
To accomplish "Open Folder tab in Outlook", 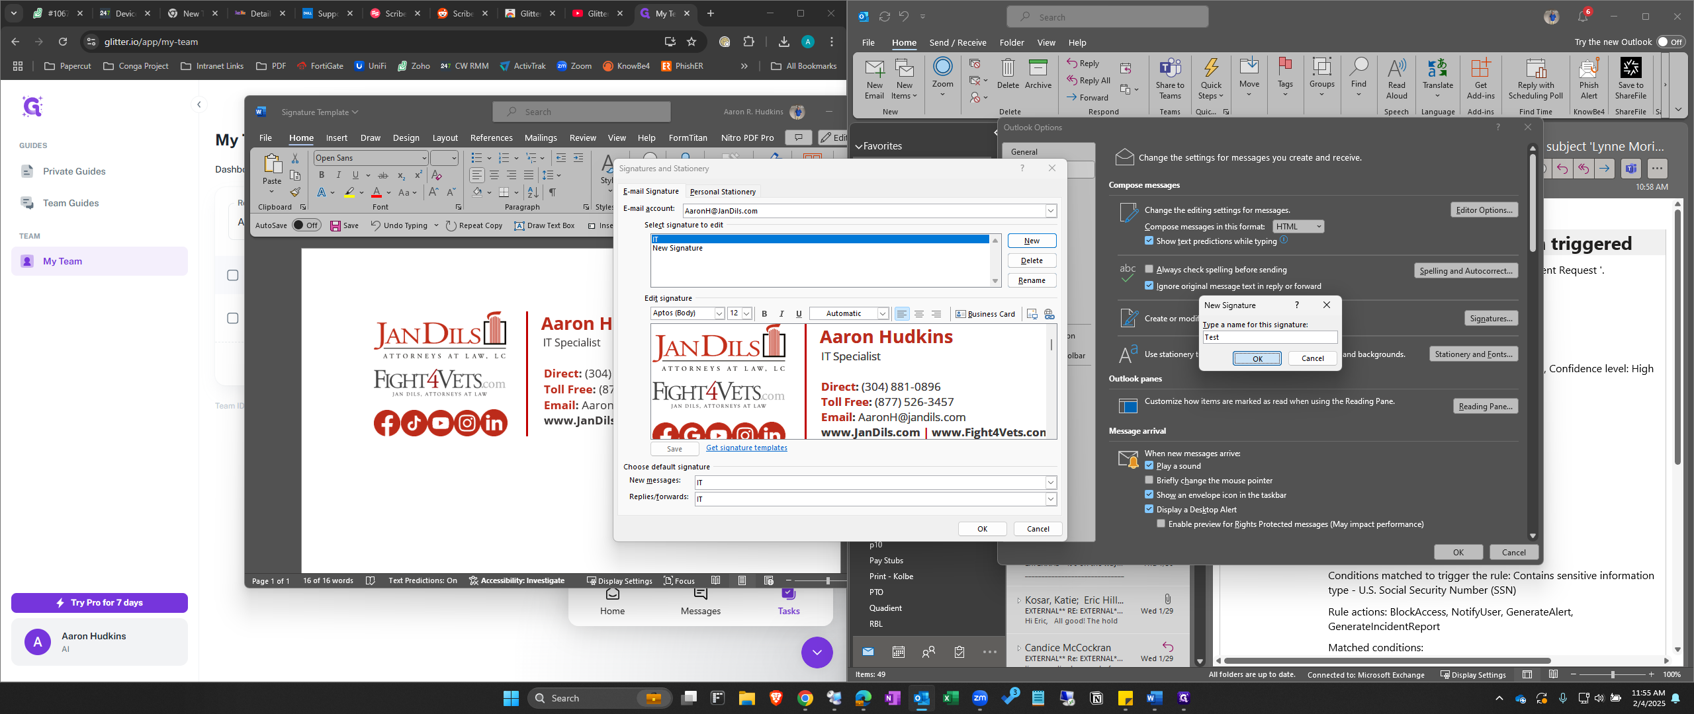I will (x=1012, y=42).
